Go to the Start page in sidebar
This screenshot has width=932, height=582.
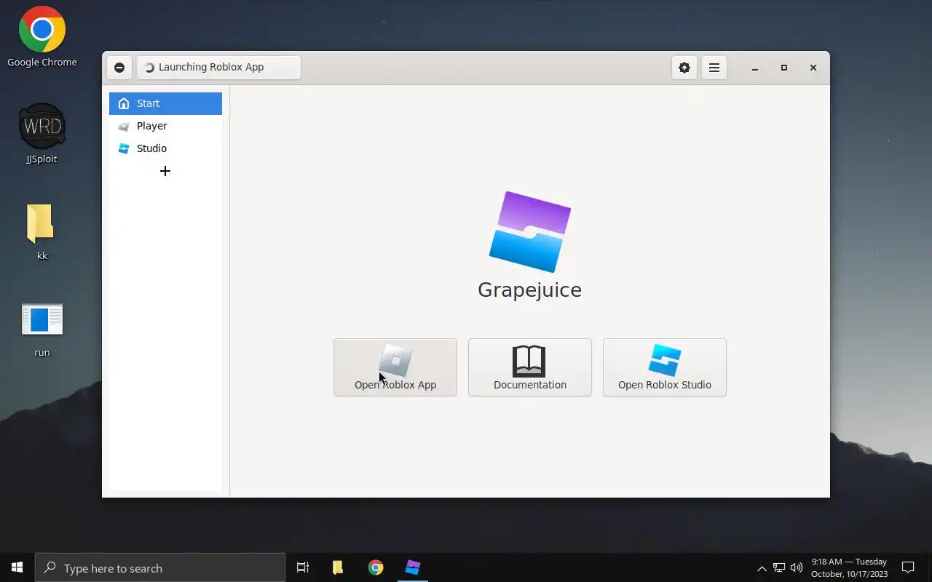165,103
